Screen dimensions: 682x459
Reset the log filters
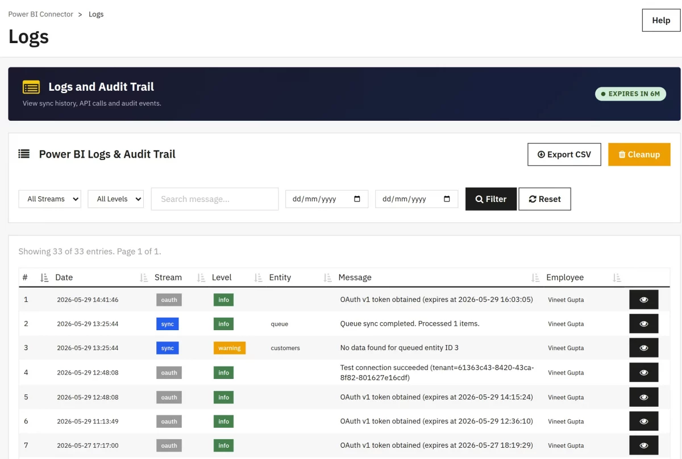[544, 199]
